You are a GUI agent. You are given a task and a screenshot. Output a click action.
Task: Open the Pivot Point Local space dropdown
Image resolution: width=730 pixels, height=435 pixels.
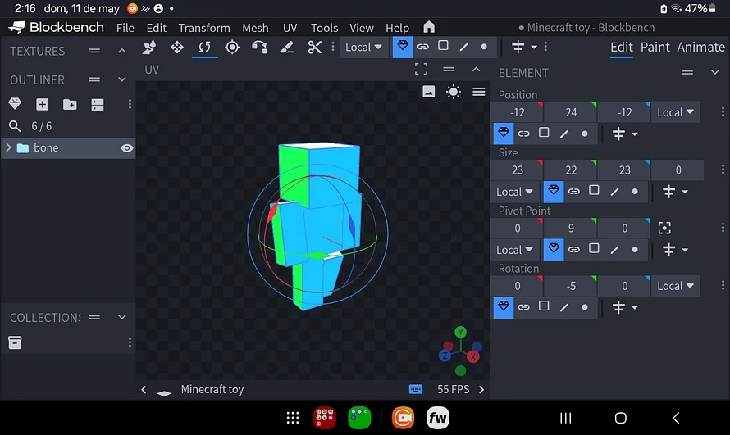(514, 250)
